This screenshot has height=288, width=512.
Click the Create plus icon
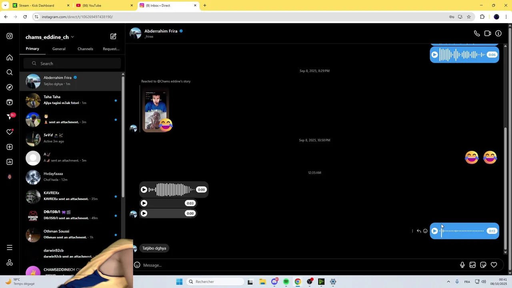(10, 147)
